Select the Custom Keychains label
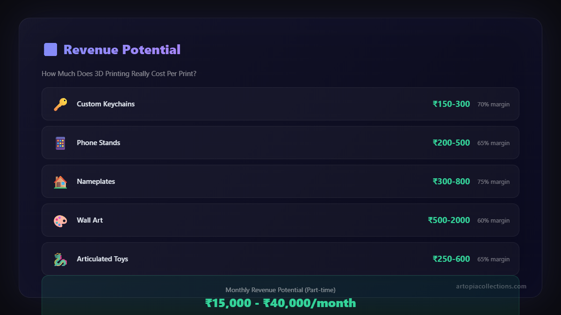Viewport: 561px width, 315px height. [x=106, y=104]
